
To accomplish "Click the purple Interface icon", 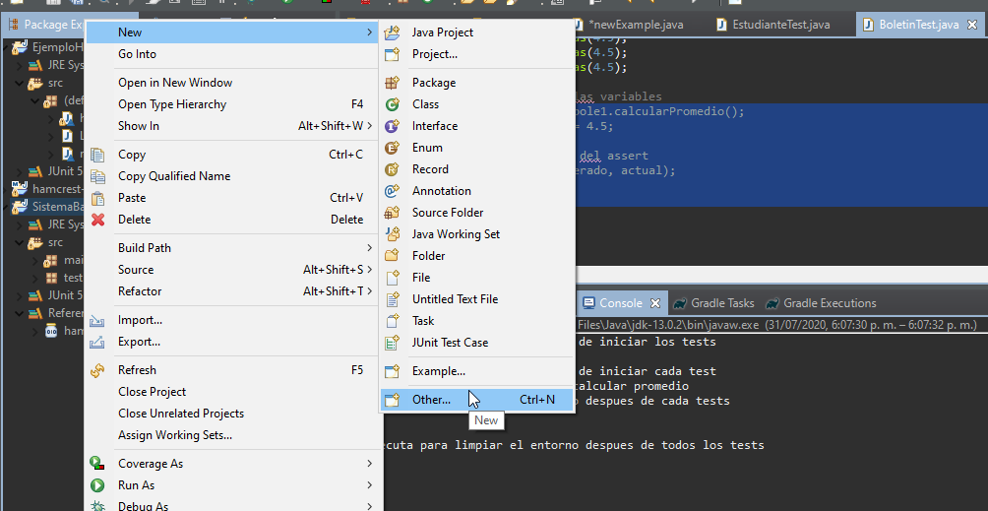I will [393, 126].
